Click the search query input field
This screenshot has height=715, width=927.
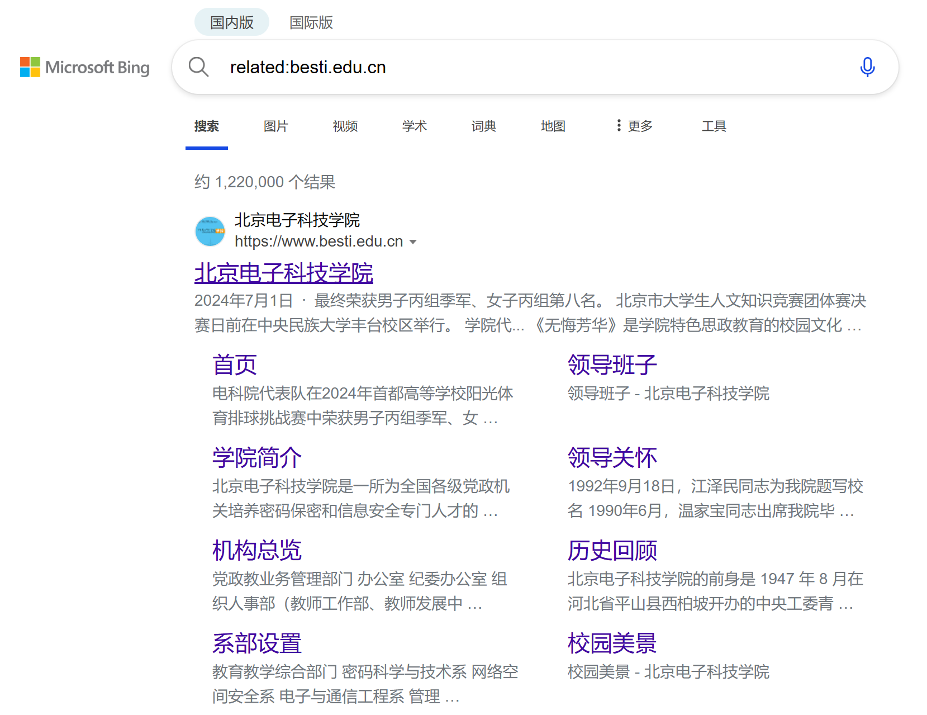pyautogui.click(x=536, y=67)
